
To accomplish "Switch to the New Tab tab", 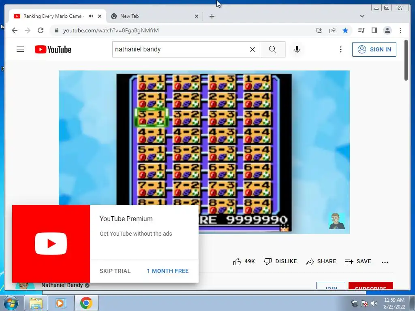I will [154, 16].
